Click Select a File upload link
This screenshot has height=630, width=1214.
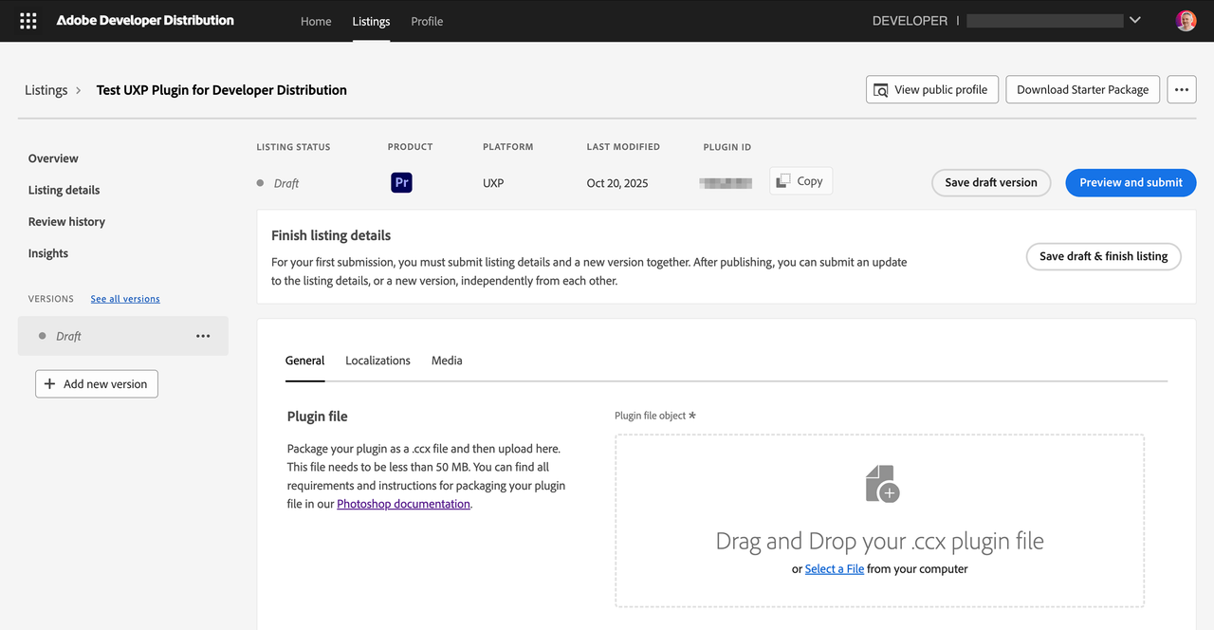[x=834, y=569]
